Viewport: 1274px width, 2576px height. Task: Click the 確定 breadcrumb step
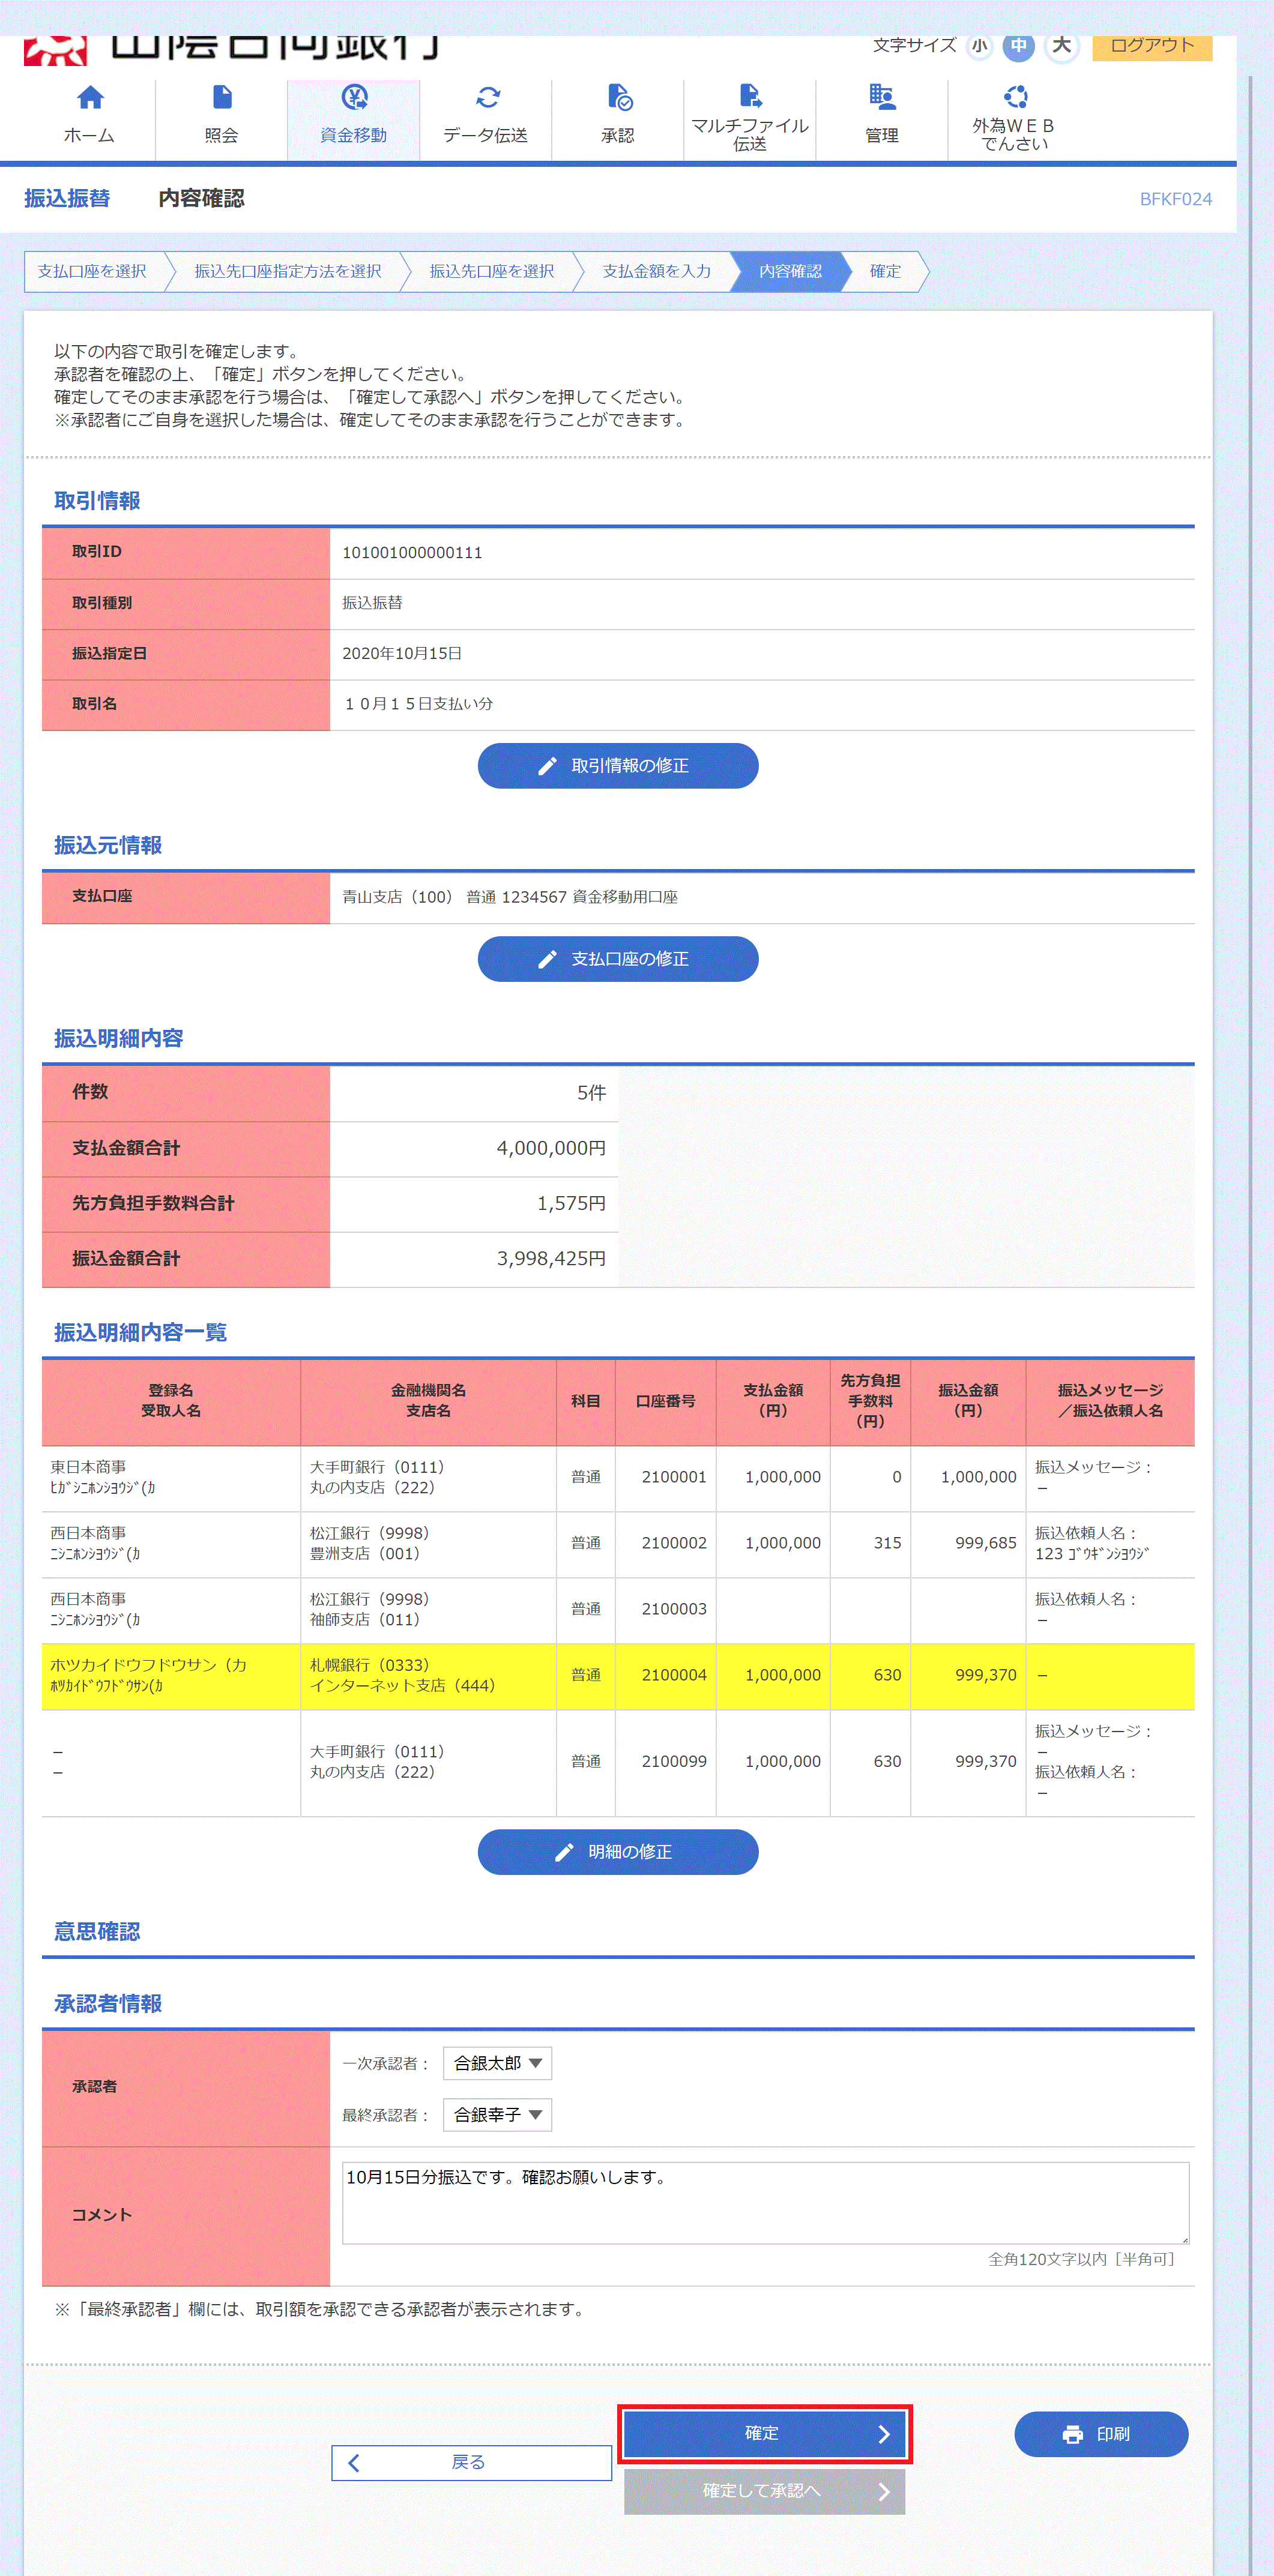[x=885, y=271]
